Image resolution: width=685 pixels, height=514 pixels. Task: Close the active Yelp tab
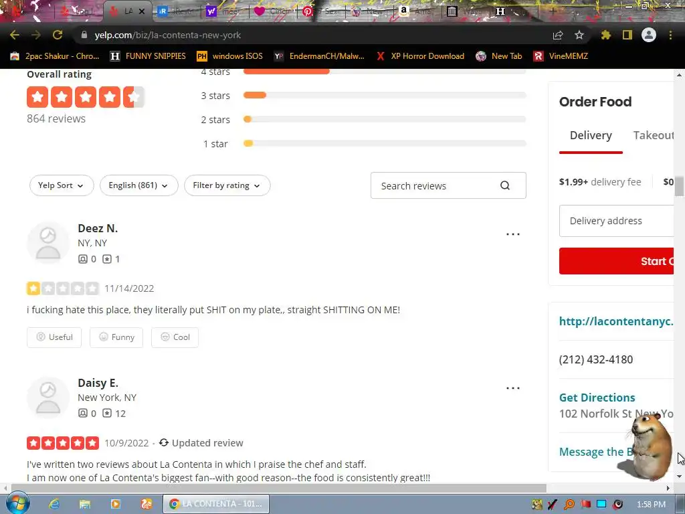coord(142,11)
